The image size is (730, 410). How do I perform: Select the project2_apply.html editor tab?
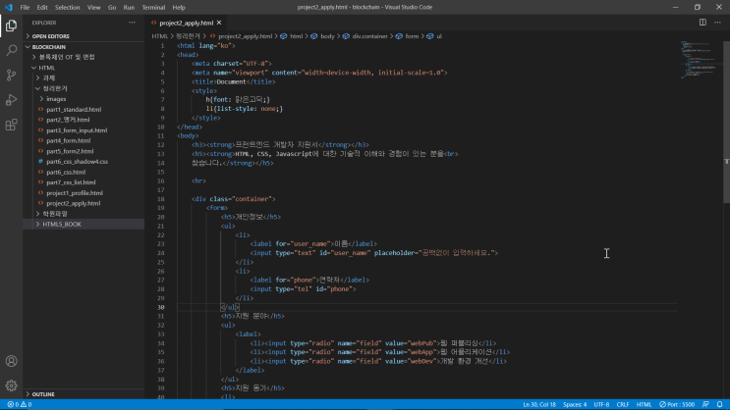[186, 23]
